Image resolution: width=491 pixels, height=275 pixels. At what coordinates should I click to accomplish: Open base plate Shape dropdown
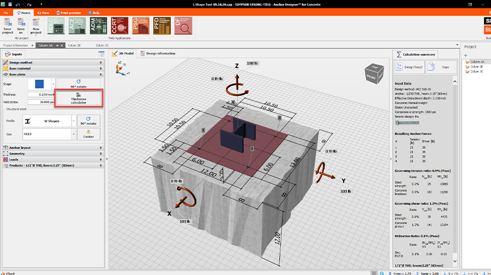point(53,84)
